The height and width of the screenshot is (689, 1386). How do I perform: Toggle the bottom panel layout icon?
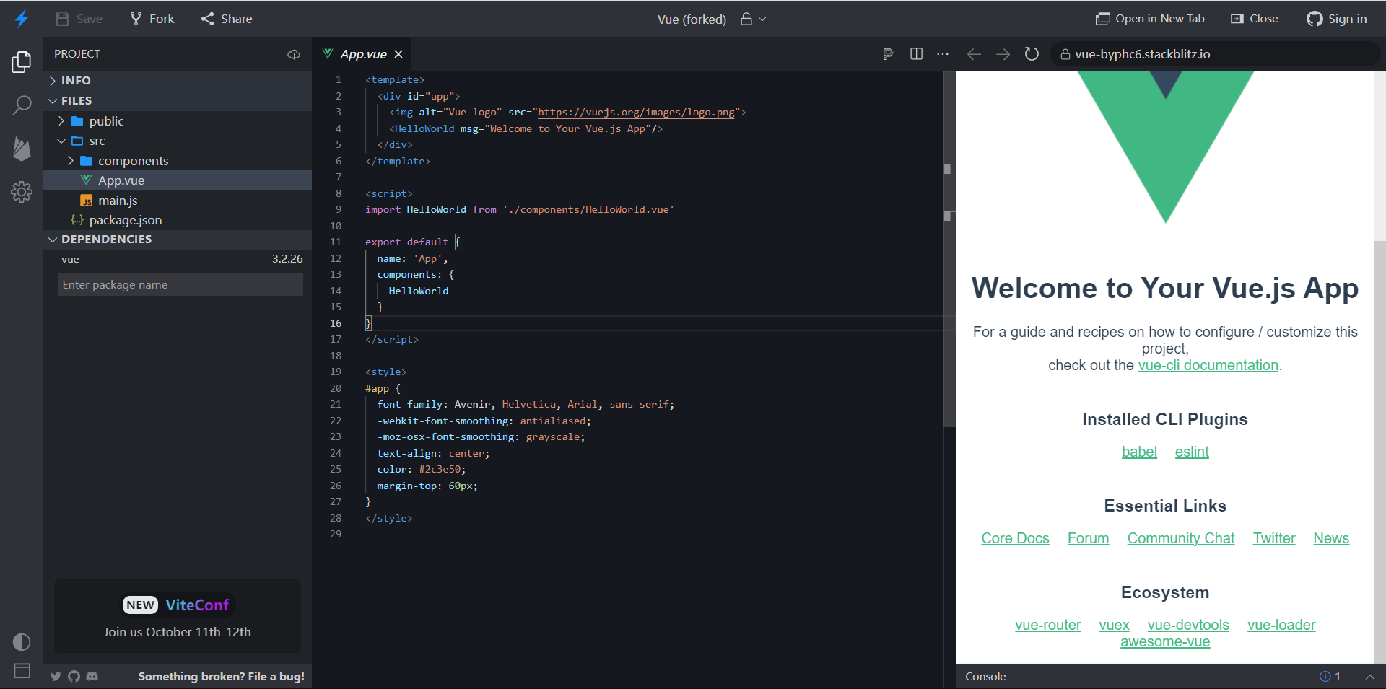click(x=22, y=671)
